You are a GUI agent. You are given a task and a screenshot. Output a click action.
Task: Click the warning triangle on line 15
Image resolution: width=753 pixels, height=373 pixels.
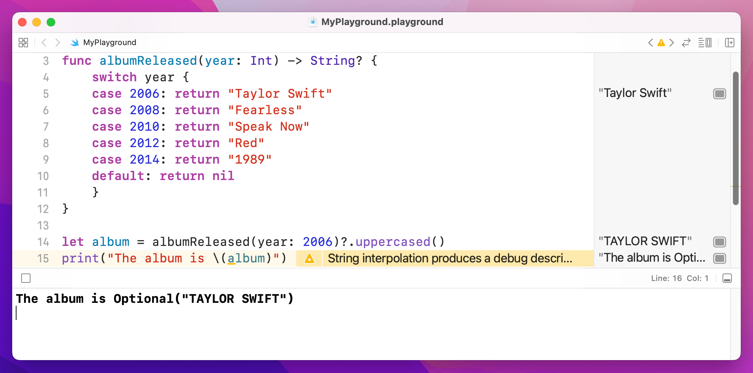(x=309, y=258)
